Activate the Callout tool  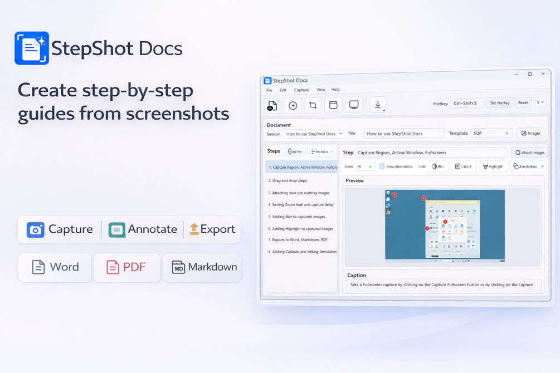(463, 166)
